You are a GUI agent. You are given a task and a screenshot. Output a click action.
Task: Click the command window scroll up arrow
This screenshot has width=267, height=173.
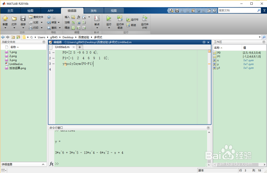click(209, 132)
